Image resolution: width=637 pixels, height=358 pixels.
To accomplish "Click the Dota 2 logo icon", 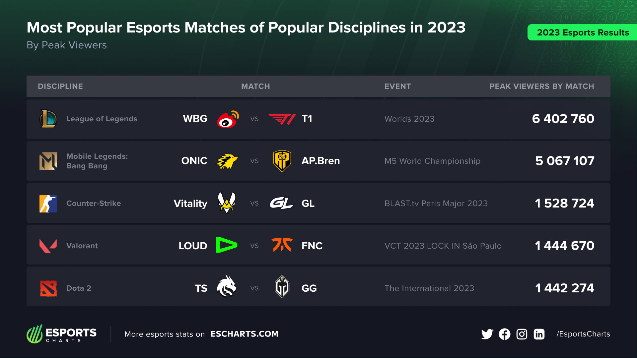I will 48,288.
